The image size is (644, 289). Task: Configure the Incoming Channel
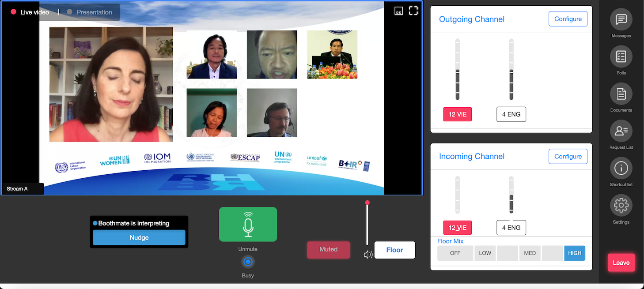pyautogui.click(x=568, y=156)
